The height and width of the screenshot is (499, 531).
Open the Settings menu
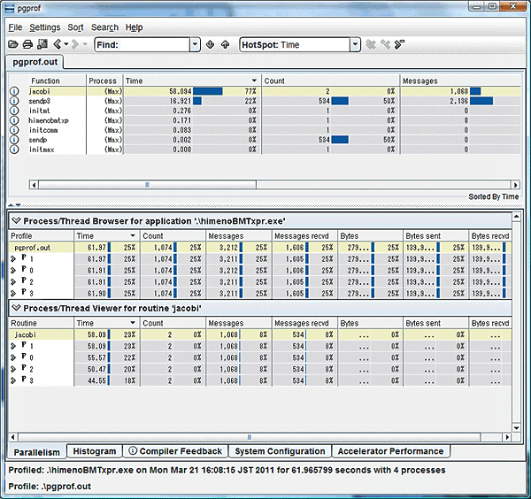click(45, 27)
